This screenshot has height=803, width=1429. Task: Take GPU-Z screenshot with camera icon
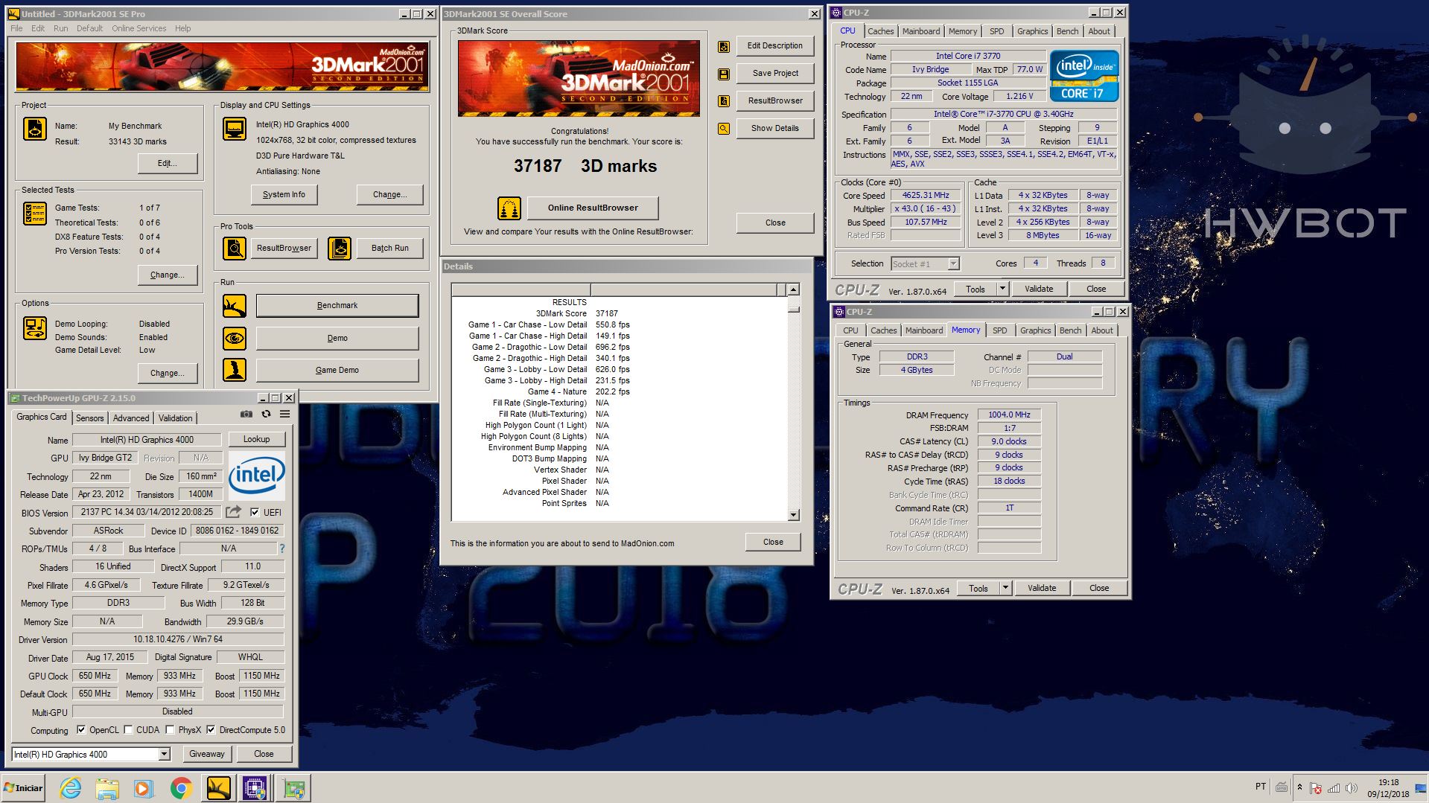[x=246, y=414]
